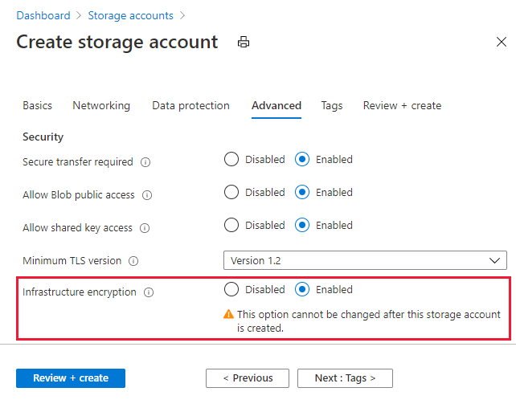Click the Next : Tags button

(345, 377)
